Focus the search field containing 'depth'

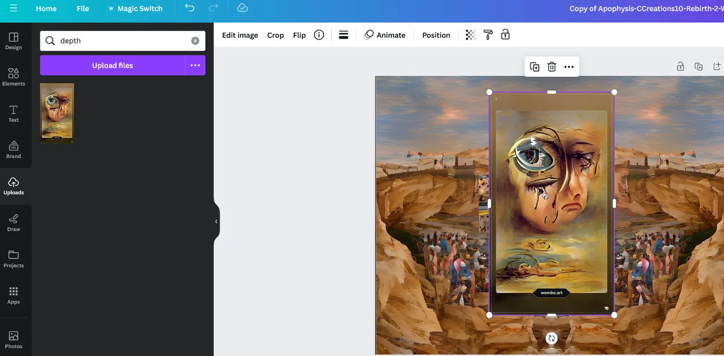[x=123, y=41]
